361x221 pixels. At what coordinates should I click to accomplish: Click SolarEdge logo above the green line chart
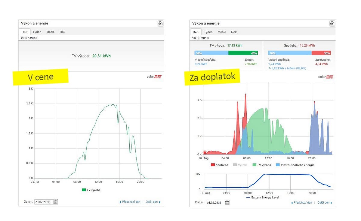(x=154, y=77)
